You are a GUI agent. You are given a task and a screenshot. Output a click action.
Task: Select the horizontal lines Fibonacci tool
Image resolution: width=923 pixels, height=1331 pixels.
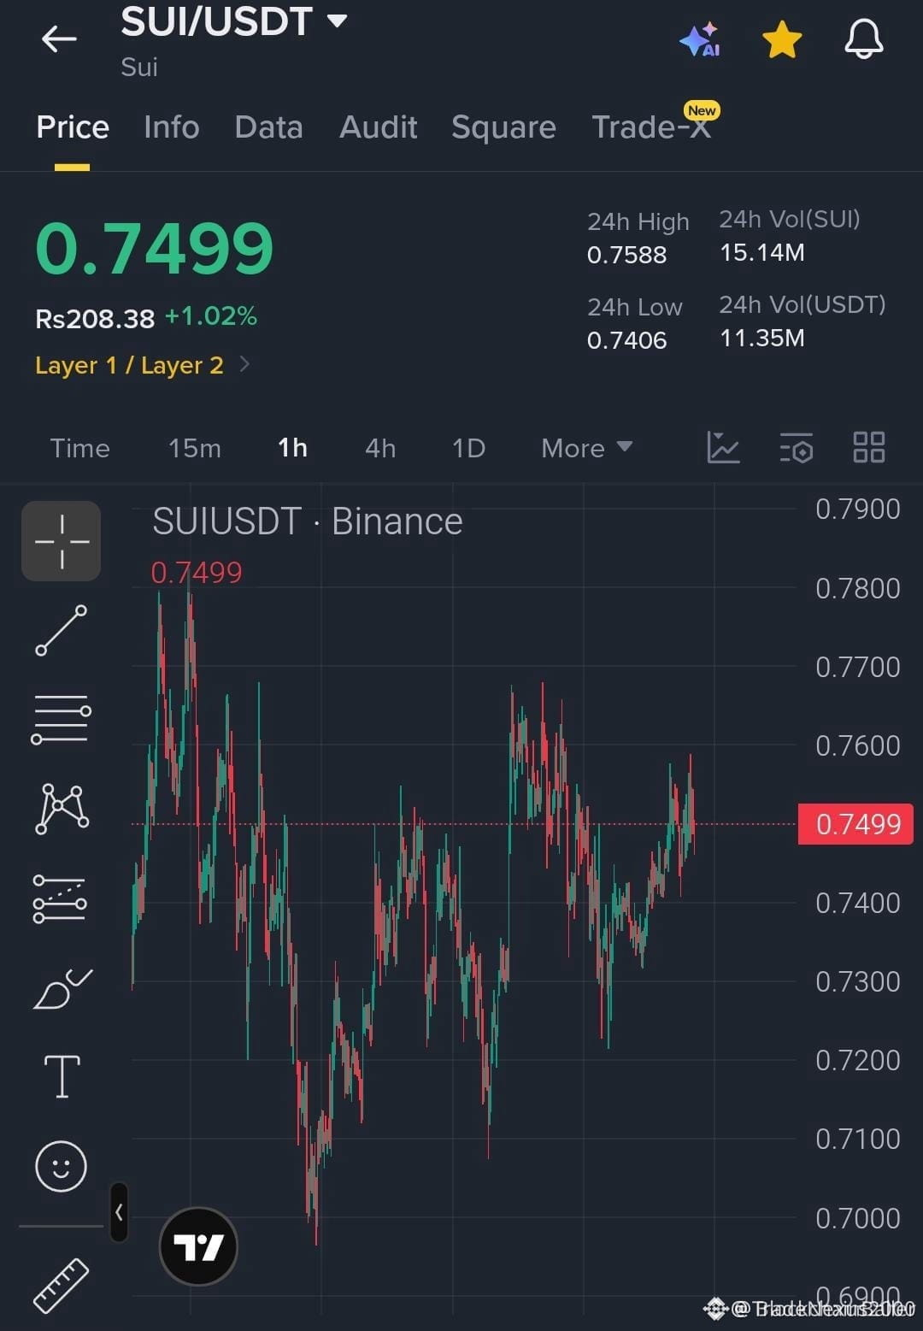(x=61, y=720)
